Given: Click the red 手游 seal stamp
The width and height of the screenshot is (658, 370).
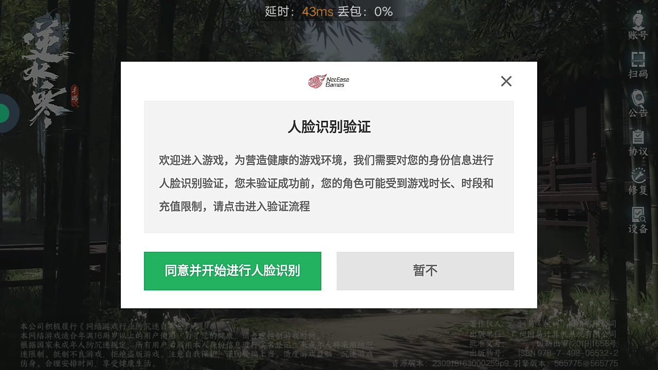Looking at the screenshot, I should tap(75, 96).
